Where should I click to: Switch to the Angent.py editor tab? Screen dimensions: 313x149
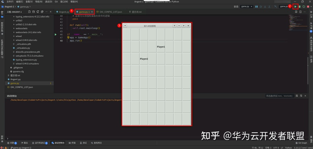pos(62,12)
